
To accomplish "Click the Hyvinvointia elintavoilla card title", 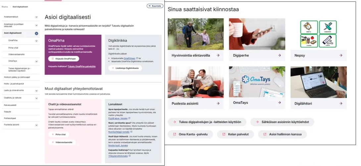I will (x=191, y=55).
